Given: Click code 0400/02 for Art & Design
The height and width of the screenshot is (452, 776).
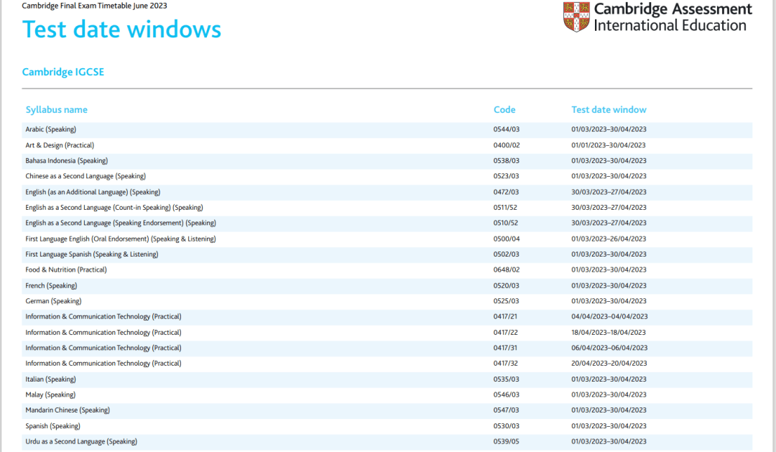Looking at the screenshot, I should (506, 145).
